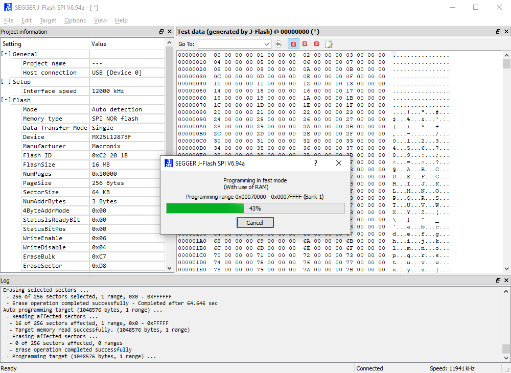Close the Log panel
The image size is (511, 373).
(506, 281)
